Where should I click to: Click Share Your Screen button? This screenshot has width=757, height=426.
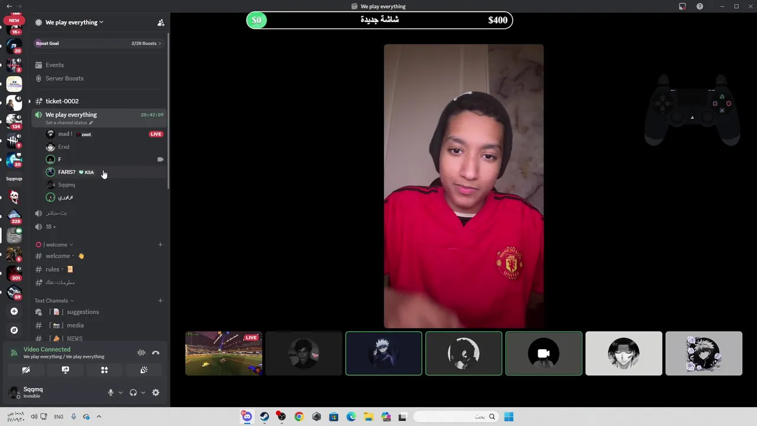pos(65,370)
